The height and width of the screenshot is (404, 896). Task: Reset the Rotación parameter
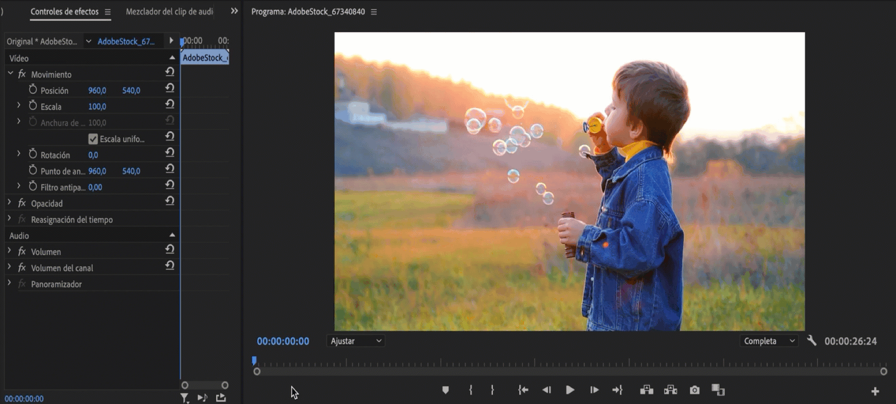170,153
